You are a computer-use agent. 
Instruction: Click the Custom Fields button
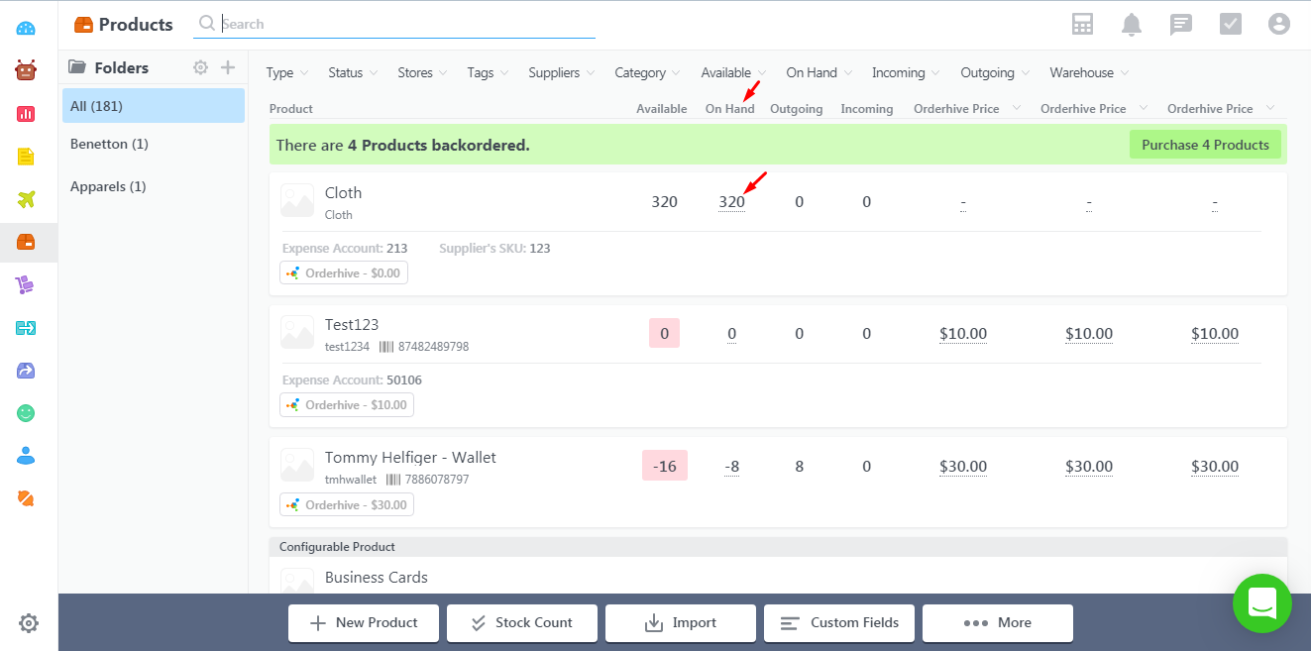839,623
